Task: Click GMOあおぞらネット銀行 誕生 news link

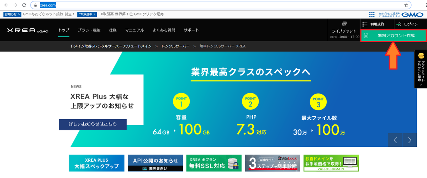Action: click(x=49, y=14)
